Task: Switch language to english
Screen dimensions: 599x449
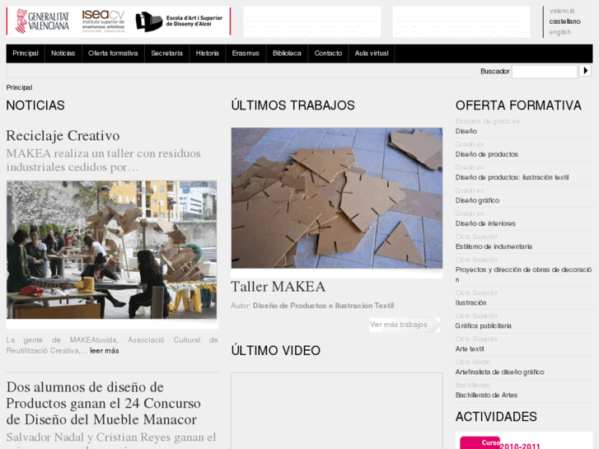Action: pyautogui.click(x=559, y=32)
